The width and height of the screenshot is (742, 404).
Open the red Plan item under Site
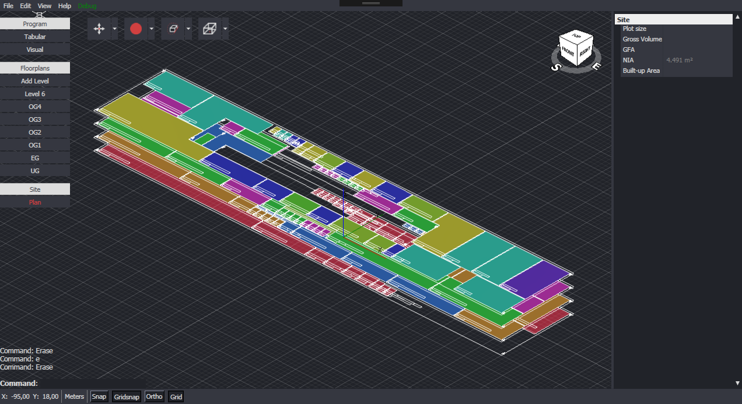(x=35, y=202)
